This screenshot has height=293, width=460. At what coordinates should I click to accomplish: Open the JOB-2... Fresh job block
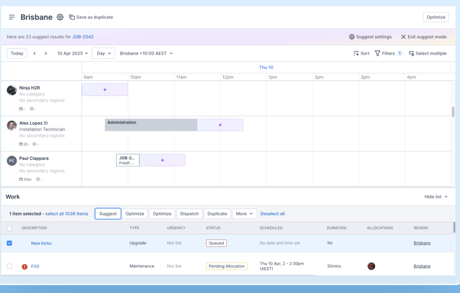coord(128,160)
